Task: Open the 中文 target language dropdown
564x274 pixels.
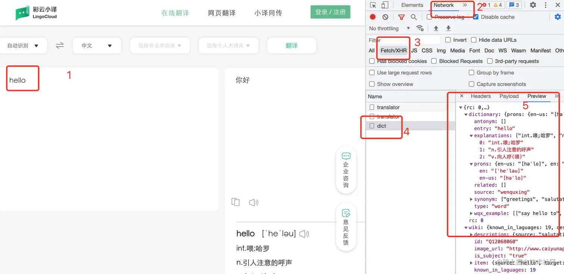Action: point(97,45)
